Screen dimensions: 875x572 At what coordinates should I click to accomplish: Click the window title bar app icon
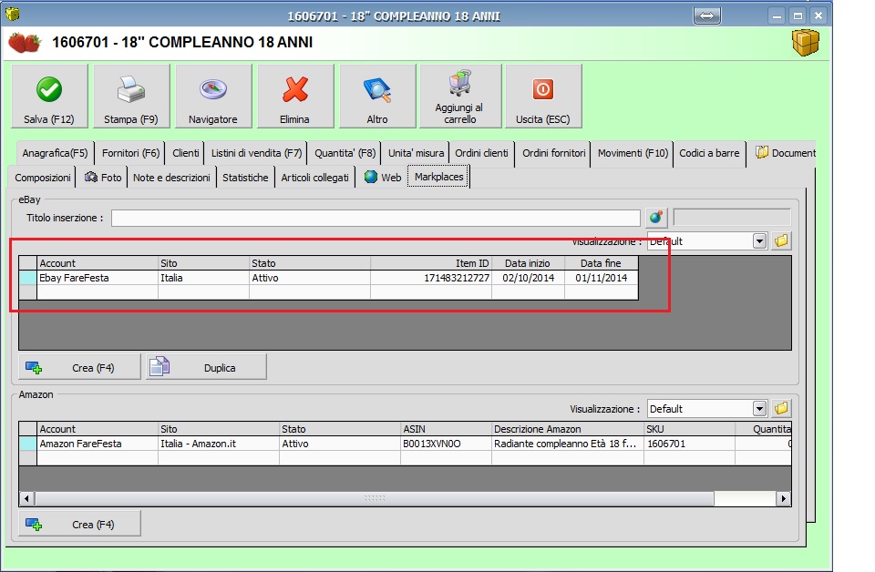12,14
